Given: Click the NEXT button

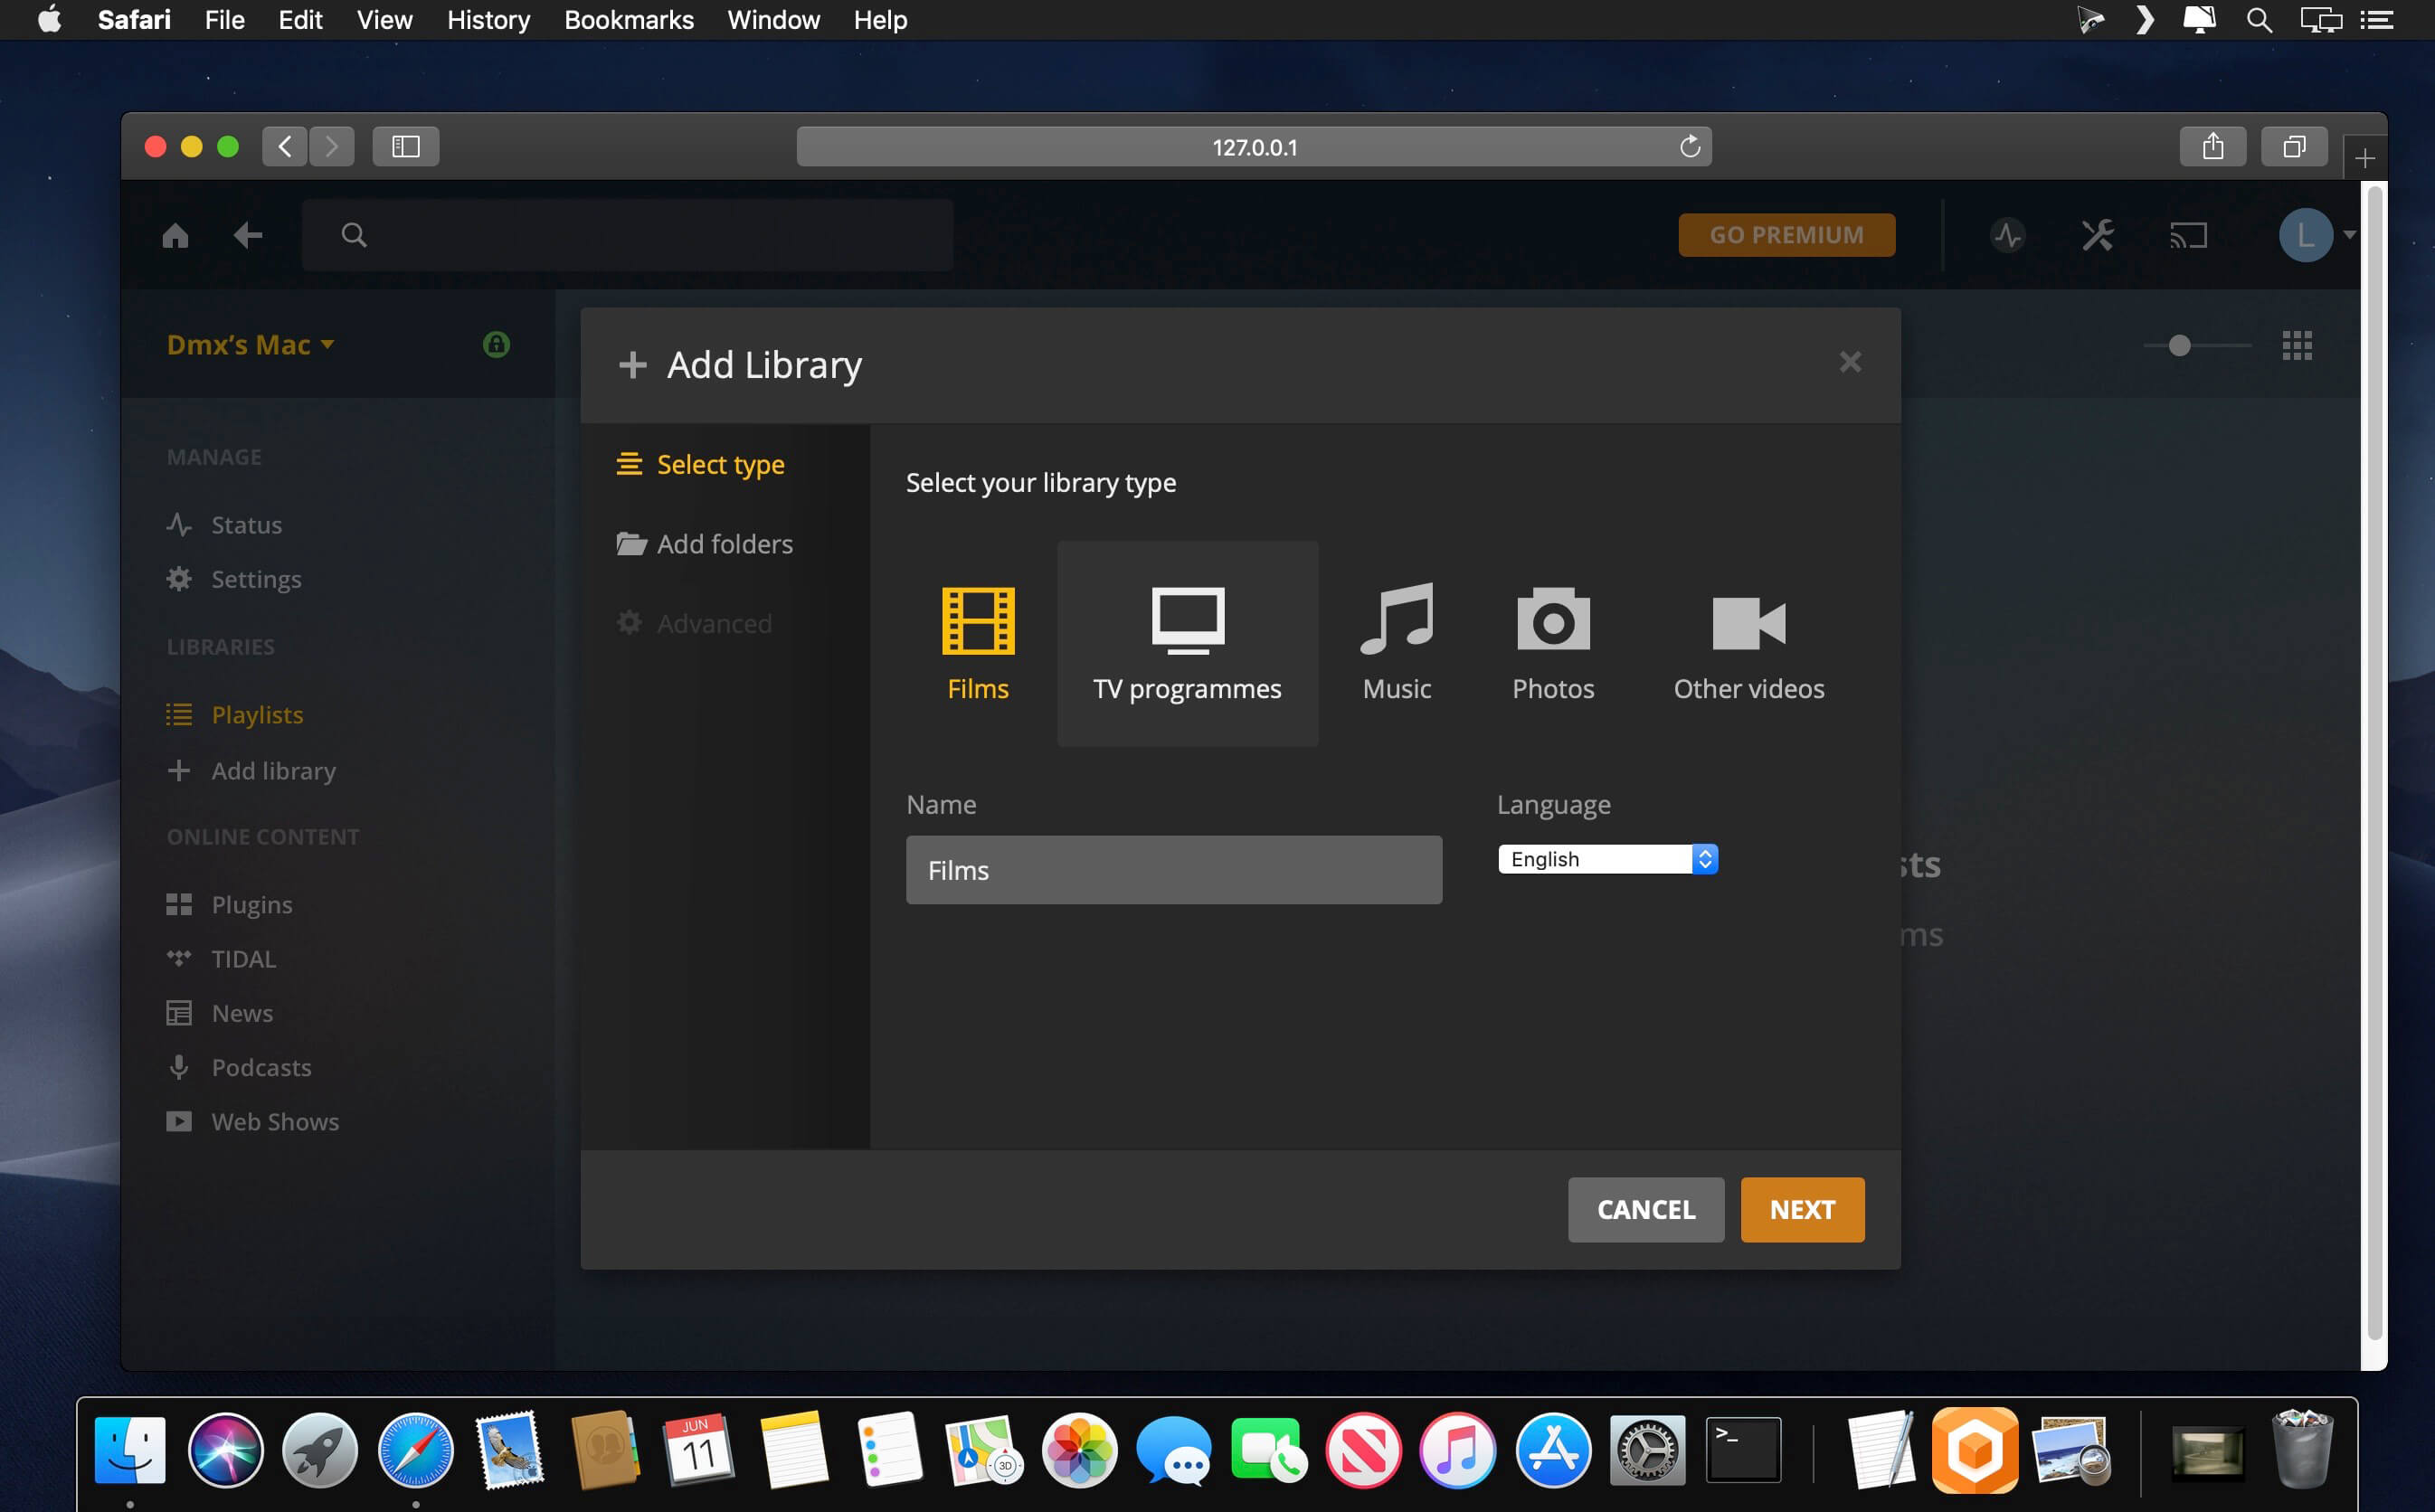Looking at the screenshot, I should coord(1802,1210).
